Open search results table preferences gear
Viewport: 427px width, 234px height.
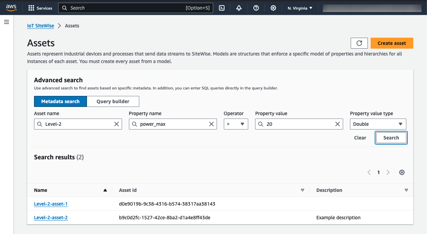point(402,172)
